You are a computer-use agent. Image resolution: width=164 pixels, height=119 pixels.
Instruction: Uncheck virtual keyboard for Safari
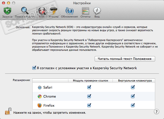(x=133, y=87)
